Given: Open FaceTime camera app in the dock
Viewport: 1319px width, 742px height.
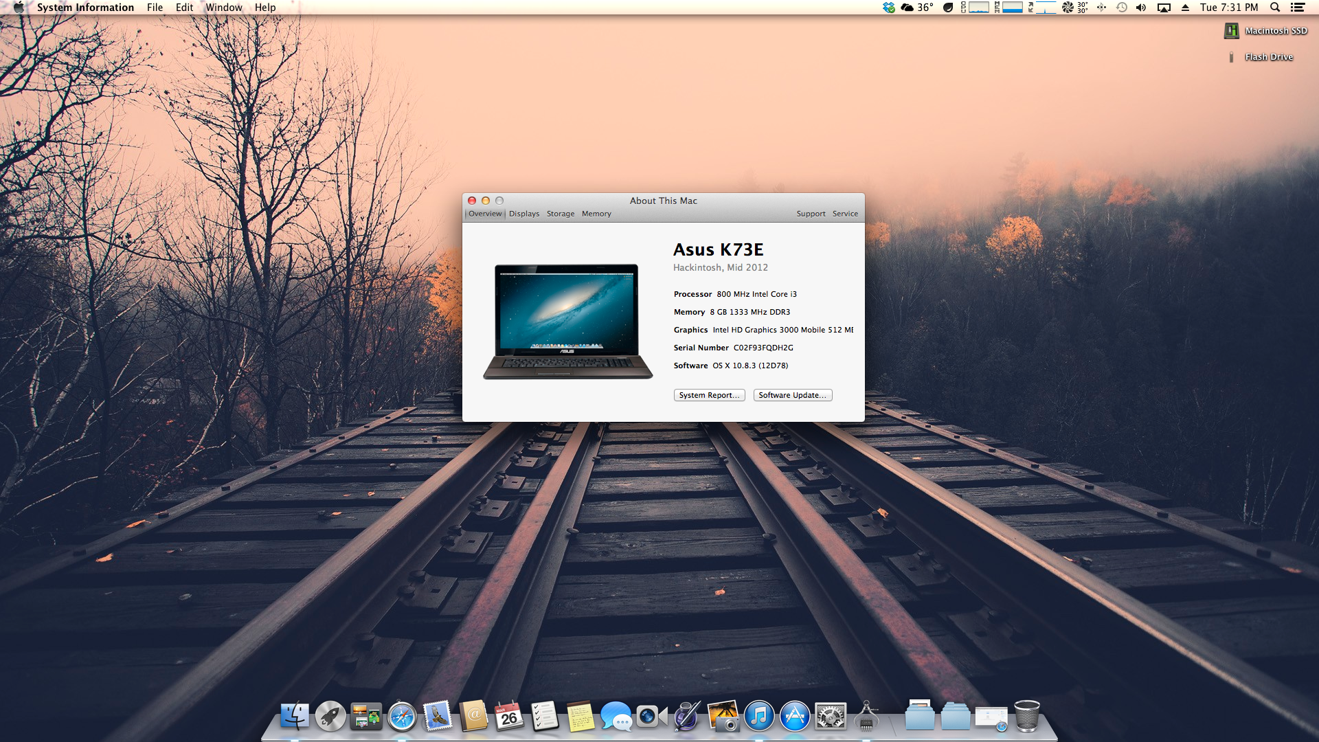Looking at the screenshot, I should click(652, 717).
